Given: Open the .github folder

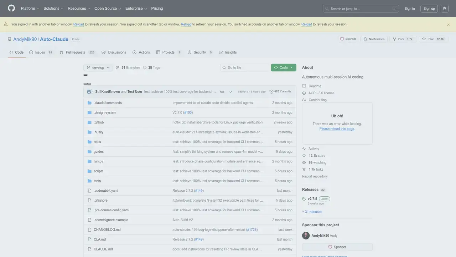Looking at the screenshot, I should tap(99, 122).
